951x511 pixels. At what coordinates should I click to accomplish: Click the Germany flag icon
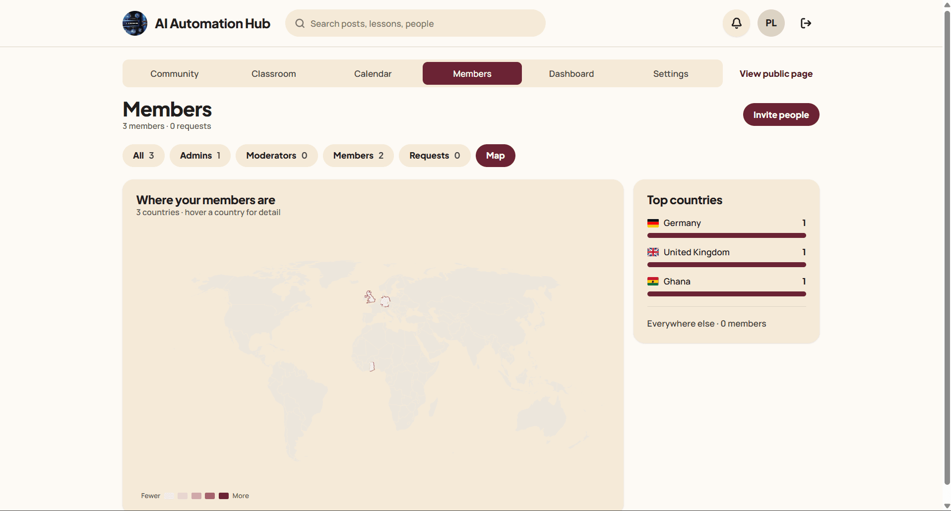pyautogui.click(x=653, y=223)
